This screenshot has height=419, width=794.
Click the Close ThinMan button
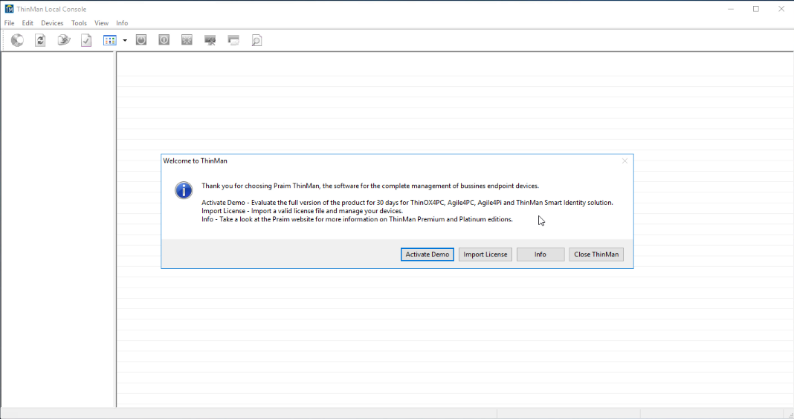pos(596,255)
